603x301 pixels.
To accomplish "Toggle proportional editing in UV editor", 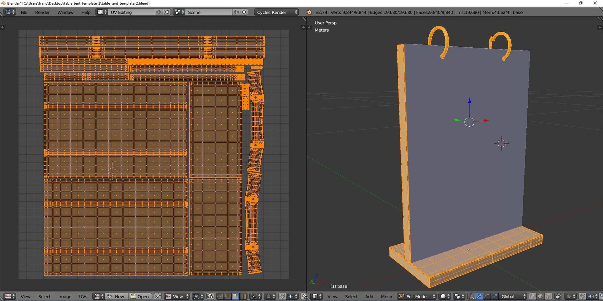I will [270, 296].
